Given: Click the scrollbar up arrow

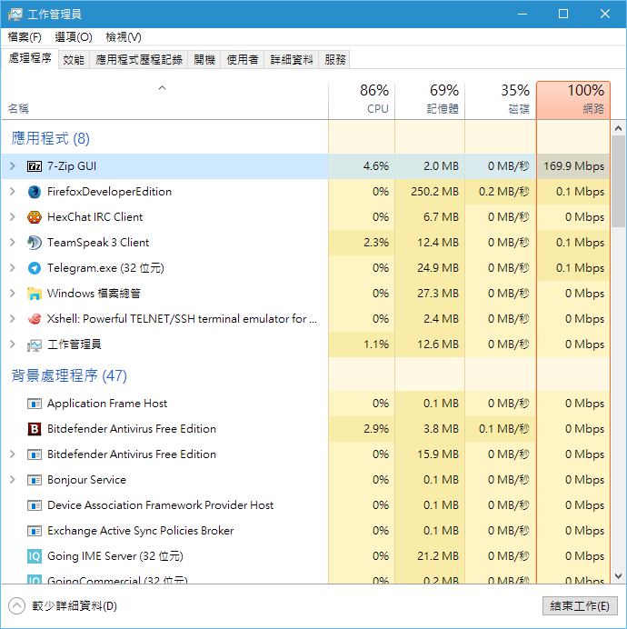Looking at the screenshot, I should tap(618, 128).
